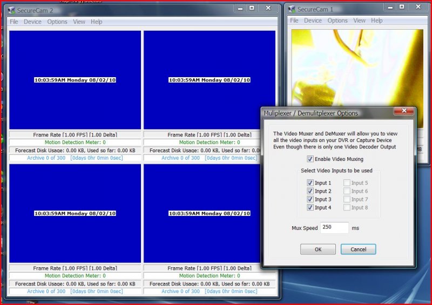Minimize the SecureCam 1 window

tap(390, 7)
